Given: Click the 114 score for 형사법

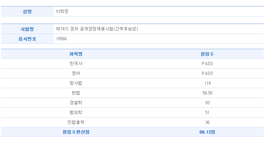Looking at the screenshot, I should point(207,83).
